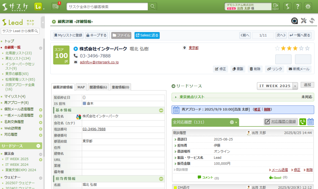Screen dimensions: 318x189
Task: Open the adinfo email address link
Action: 99,62
